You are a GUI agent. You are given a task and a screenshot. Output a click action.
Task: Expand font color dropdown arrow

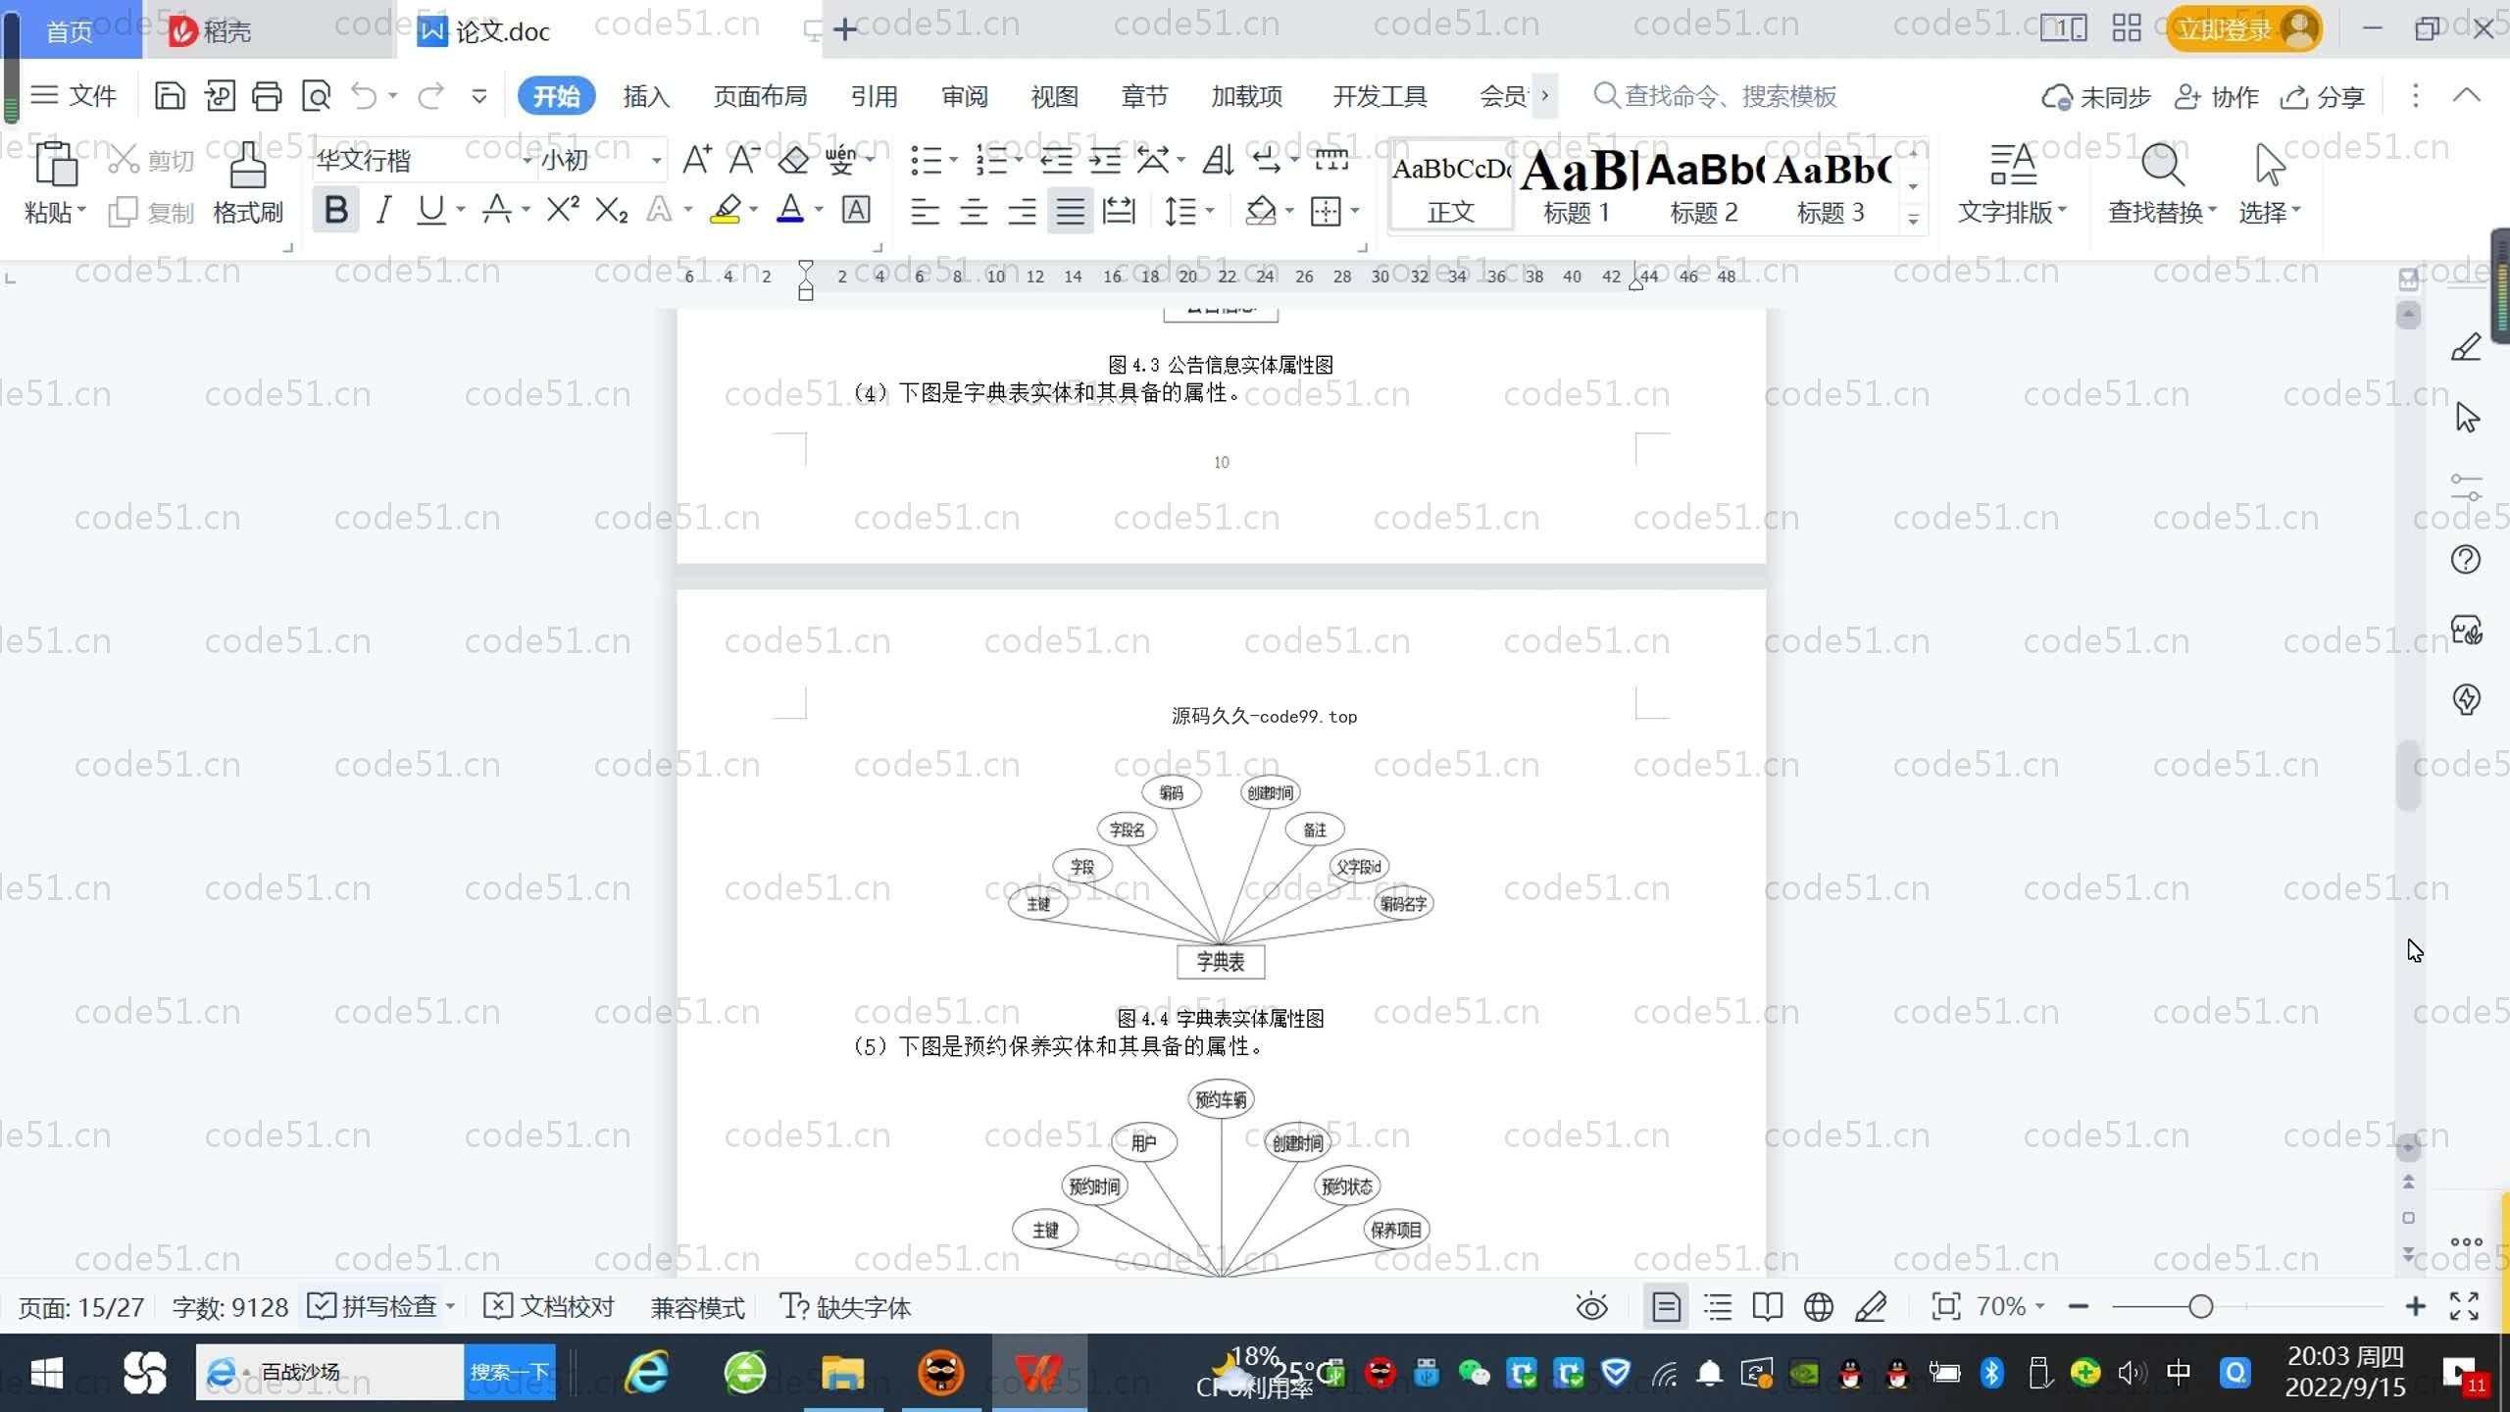coord(819,210)
